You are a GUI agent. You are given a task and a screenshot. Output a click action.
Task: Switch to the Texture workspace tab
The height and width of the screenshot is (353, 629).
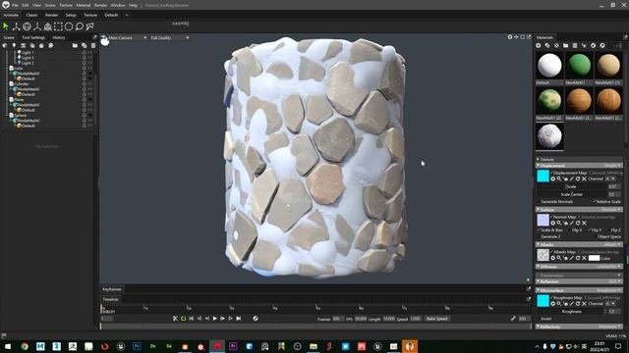tap(90, 16)
